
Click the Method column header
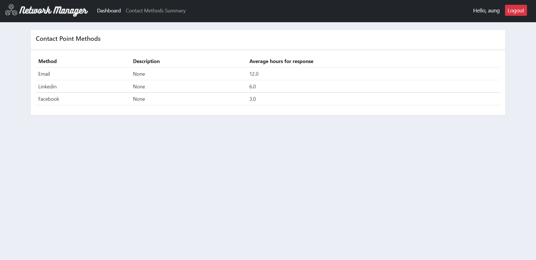tap(48, 61)
